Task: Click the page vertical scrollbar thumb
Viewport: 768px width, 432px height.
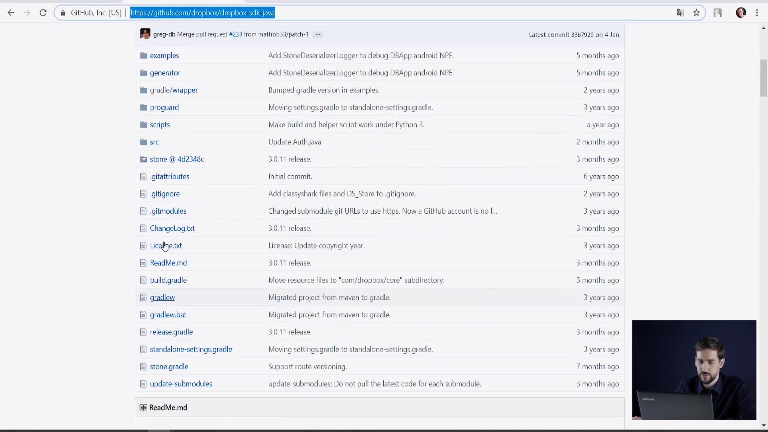Action: (764, 78)
